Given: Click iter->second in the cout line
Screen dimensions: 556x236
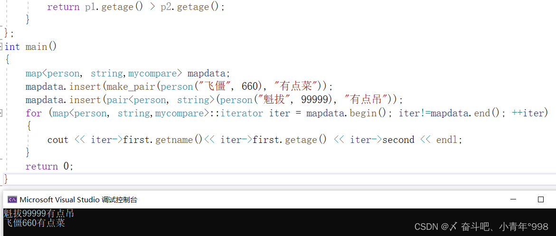Looking at the screenshot, I should click(x=382, y=140).
